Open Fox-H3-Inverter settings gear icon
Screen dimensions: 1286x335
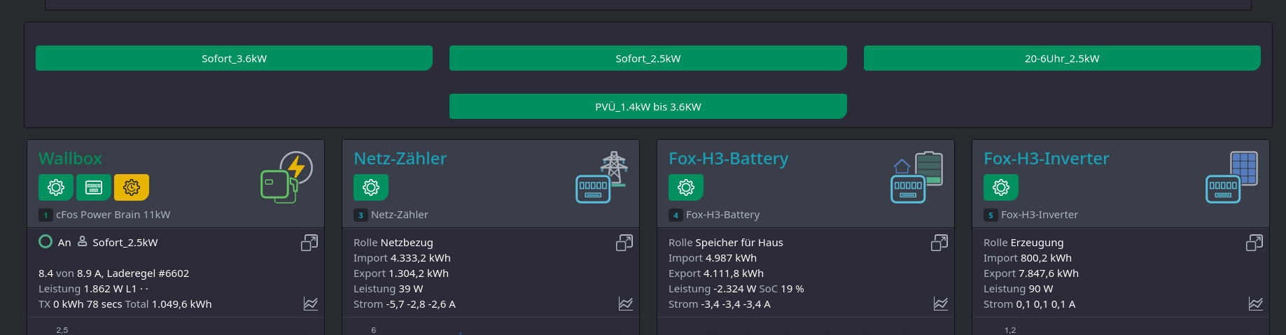click(x=1001, y=187)
